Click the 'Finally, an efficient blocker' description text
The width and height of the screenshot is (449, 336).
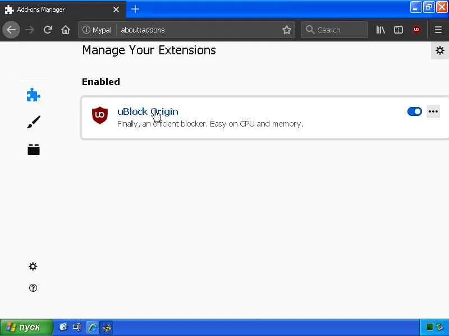coord(210,124)
